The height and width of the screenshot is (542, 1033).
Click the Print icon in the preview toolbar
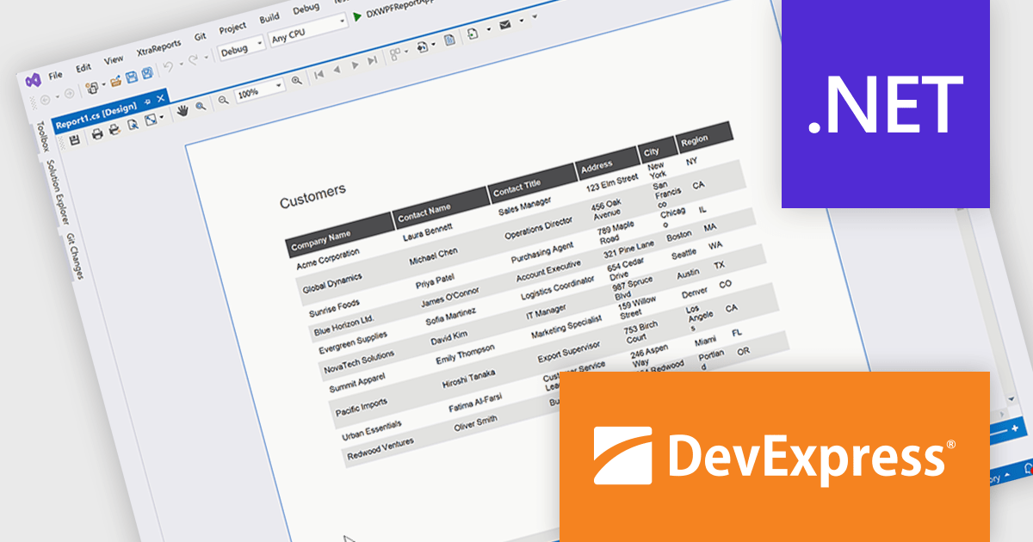click(x=96, y=134)
